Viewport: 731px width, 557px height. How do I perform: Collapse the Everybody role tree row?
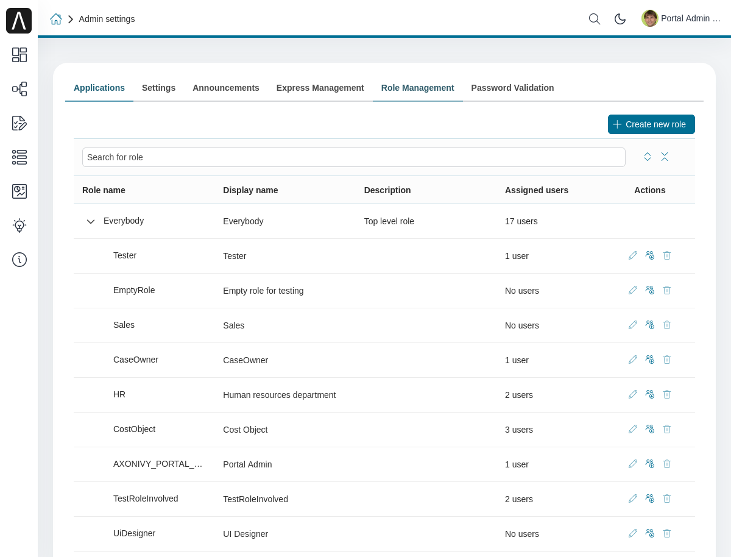click(x=91, y=221)
